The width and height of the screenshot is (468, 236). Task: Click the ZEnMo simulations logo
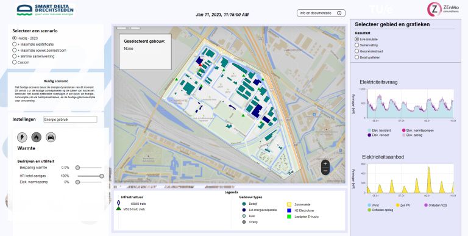tap(443, 9)
